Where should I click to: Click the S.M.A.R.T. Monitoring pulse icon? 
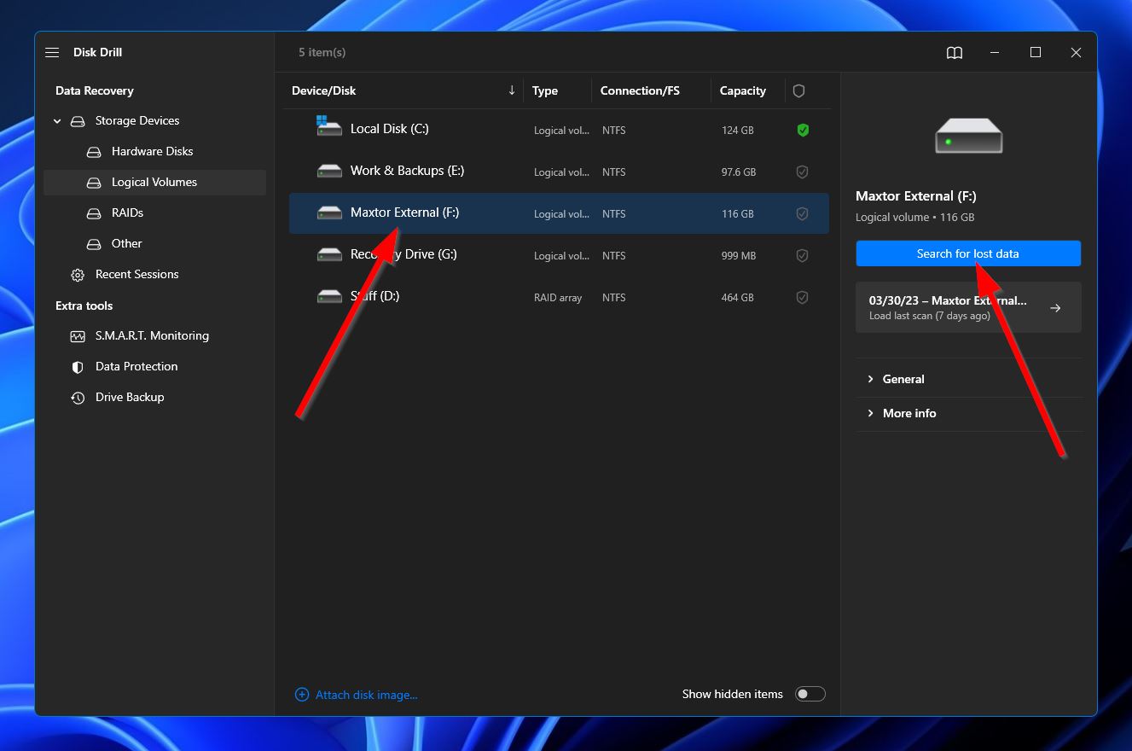click(x=78, y=336)
